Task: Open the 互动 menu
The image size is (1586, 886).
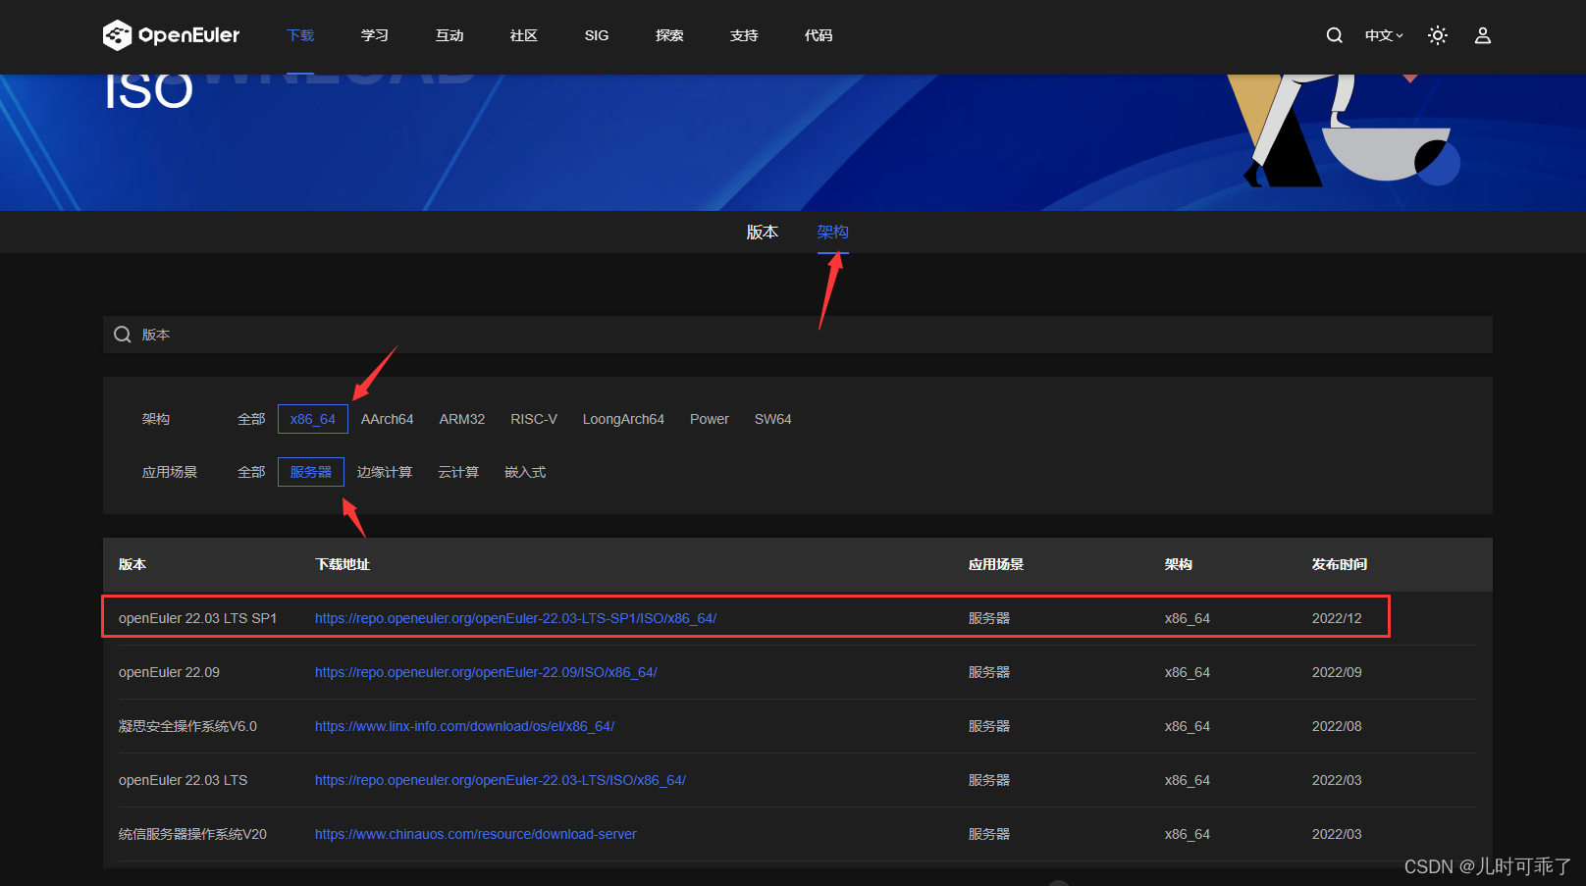Action: (x=449, y=35)
